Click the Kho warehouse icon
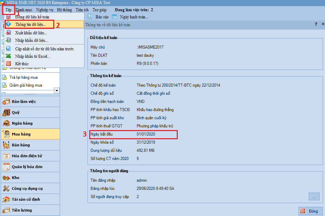Screen dimensions: 325x216 (x=6, y=178)
